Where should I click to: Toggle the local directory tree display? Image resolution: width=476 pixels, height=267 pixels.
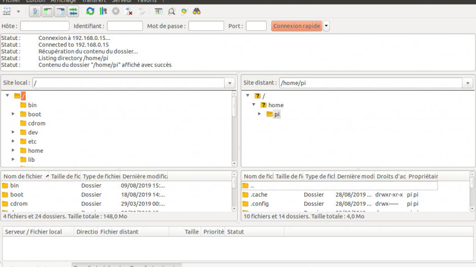[x=48, y=12]
